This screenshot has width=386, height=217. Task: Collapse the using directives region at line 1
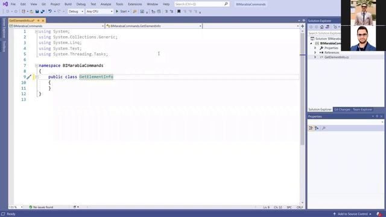tap(37, 31)
